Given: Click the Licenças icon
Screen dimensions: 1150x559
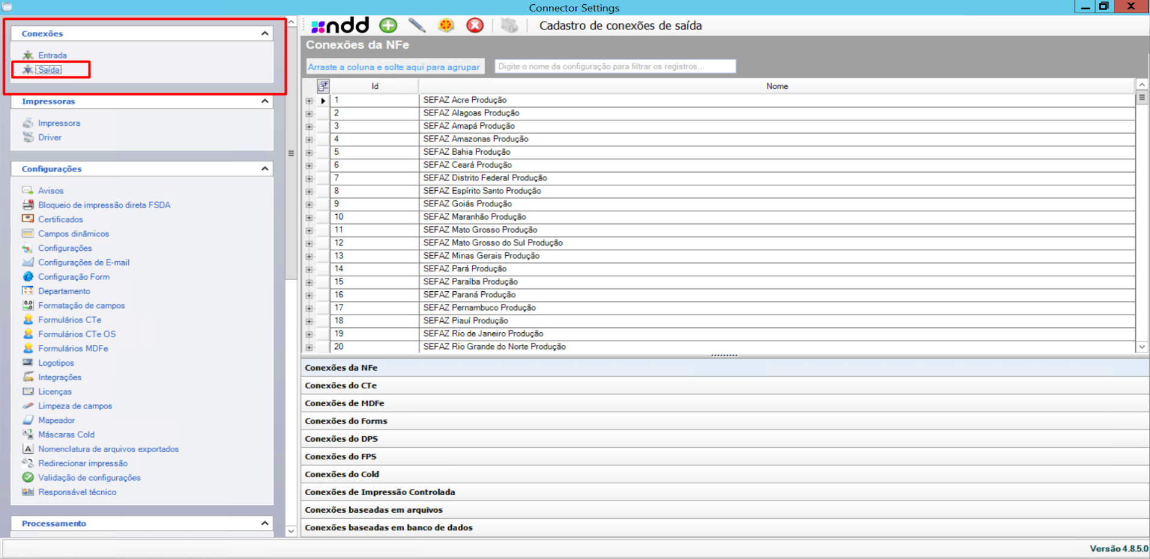Looking at the screenshot, I should tap(28, 391).
